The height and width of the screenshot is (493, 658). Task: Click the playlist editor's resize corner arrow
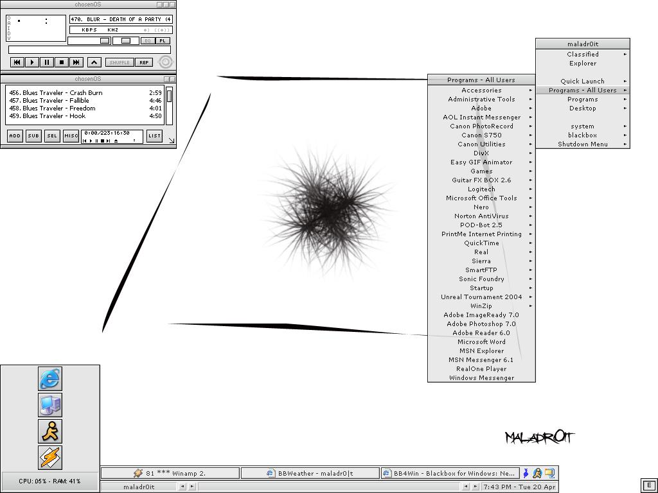[171, 141]
